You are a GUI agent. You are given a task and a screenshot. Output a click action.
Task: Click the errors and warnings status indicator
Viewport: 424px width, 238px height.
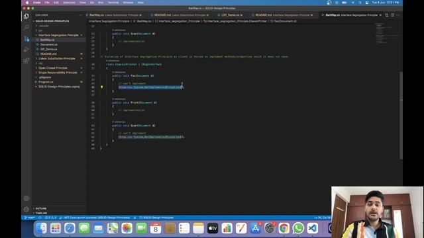click(50, 218)
